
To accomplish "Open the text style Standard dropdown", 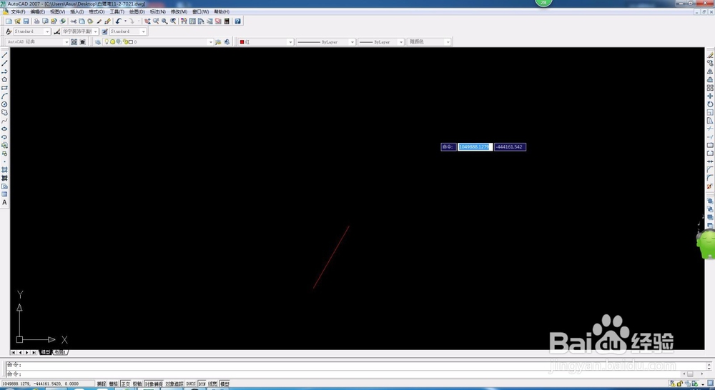I will [47, 31].
